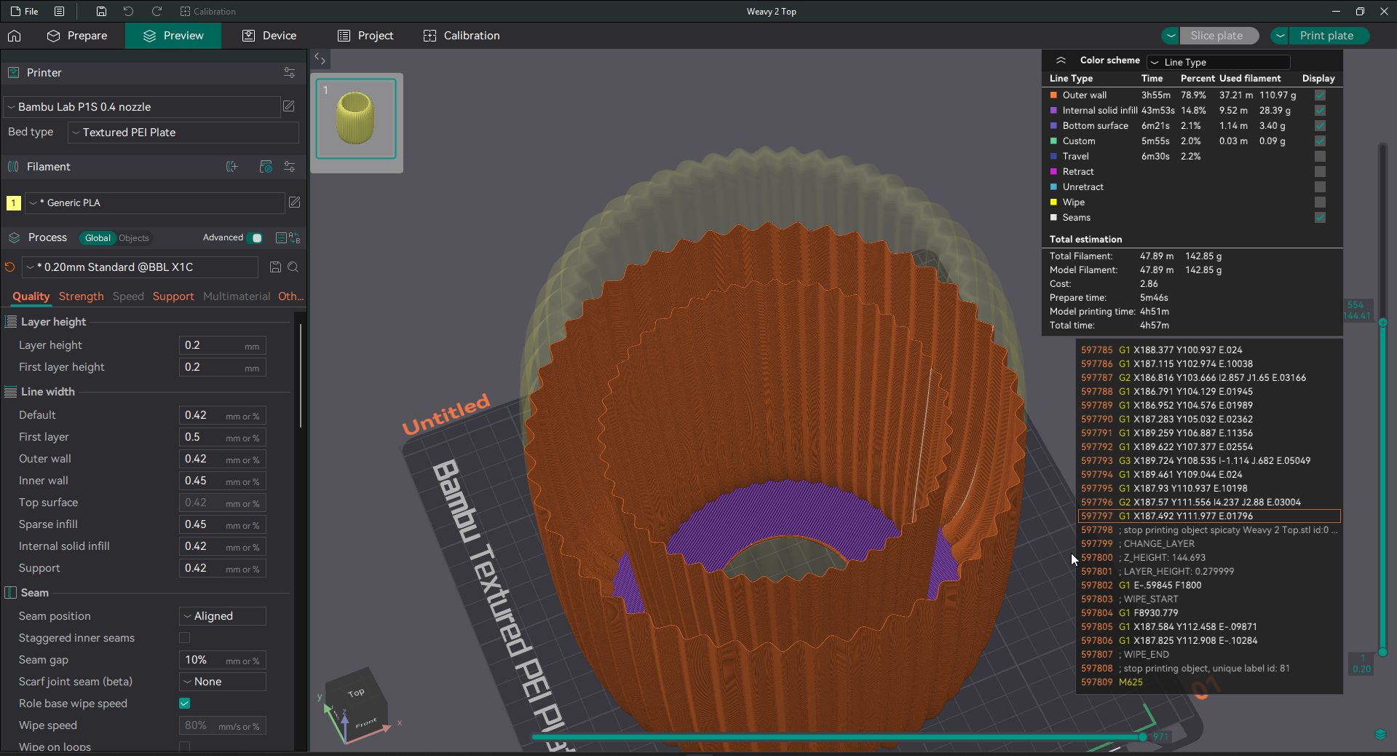Open the Generic PLA filament dropdown

click(155, 203)
